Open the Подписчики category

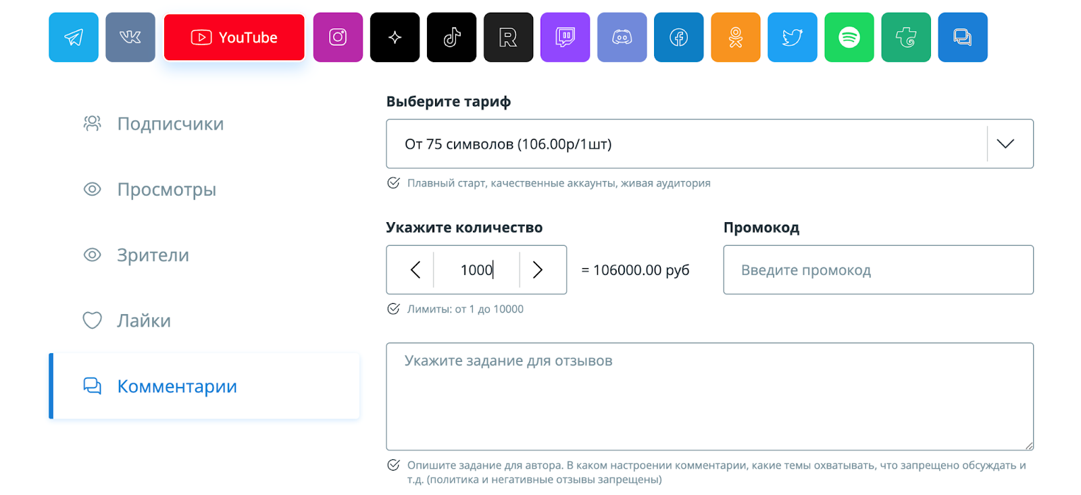click(204, 124)
